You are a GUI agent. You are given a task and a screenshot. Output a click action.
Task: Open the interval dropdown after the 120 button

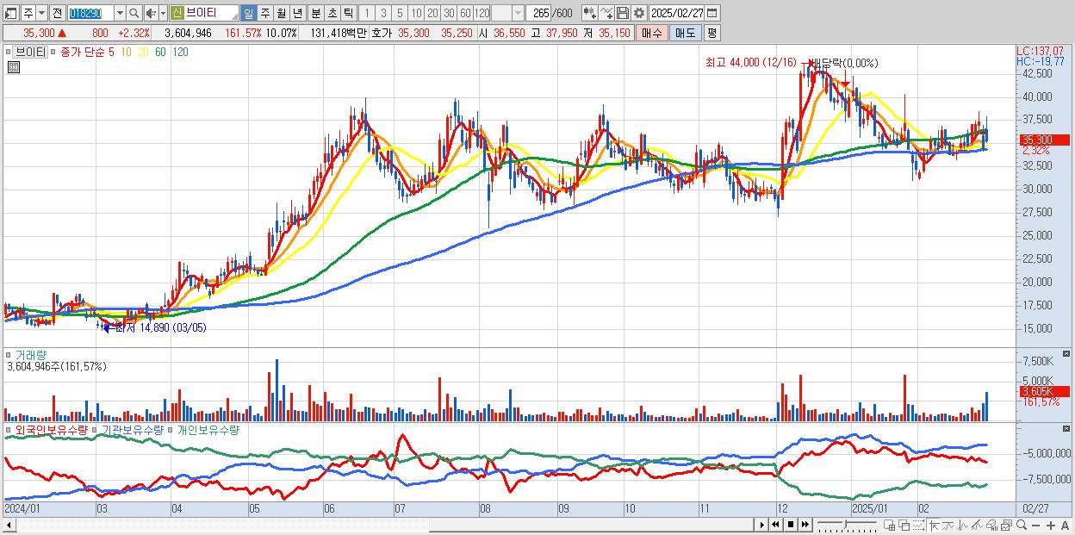point(518,13)
